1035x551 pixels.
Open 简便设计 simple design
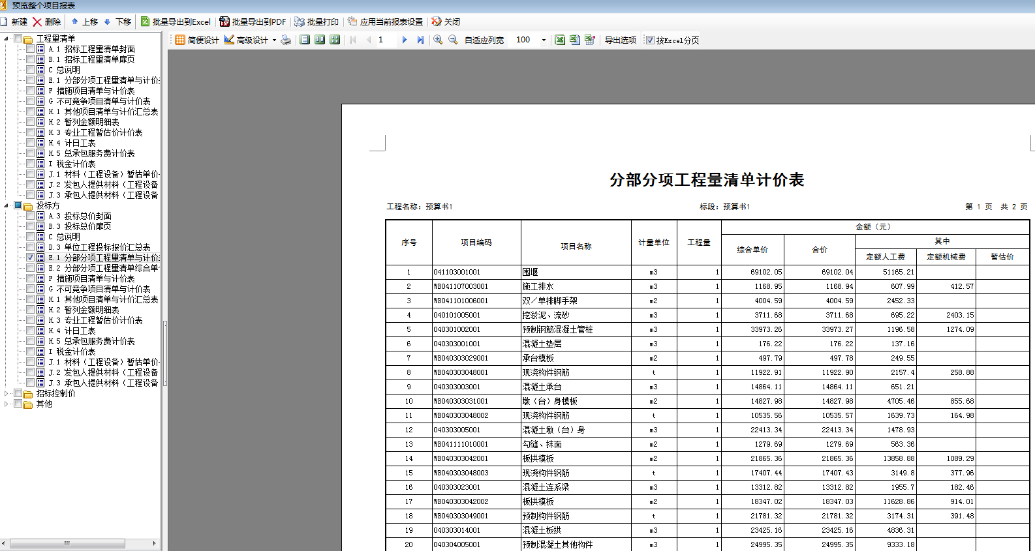(197, 40)
